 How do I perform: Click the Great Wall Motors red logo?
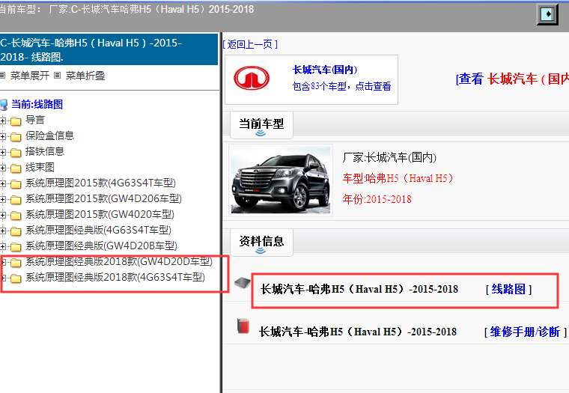[x=252, y=78]
